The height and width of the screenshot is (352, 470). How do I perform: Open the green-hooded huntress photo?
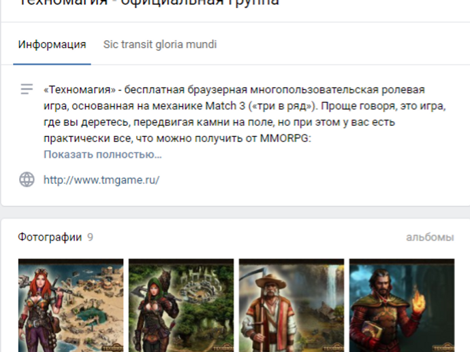click(181, 305)
